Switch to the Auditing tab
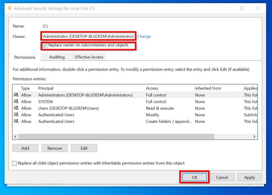 57,57
